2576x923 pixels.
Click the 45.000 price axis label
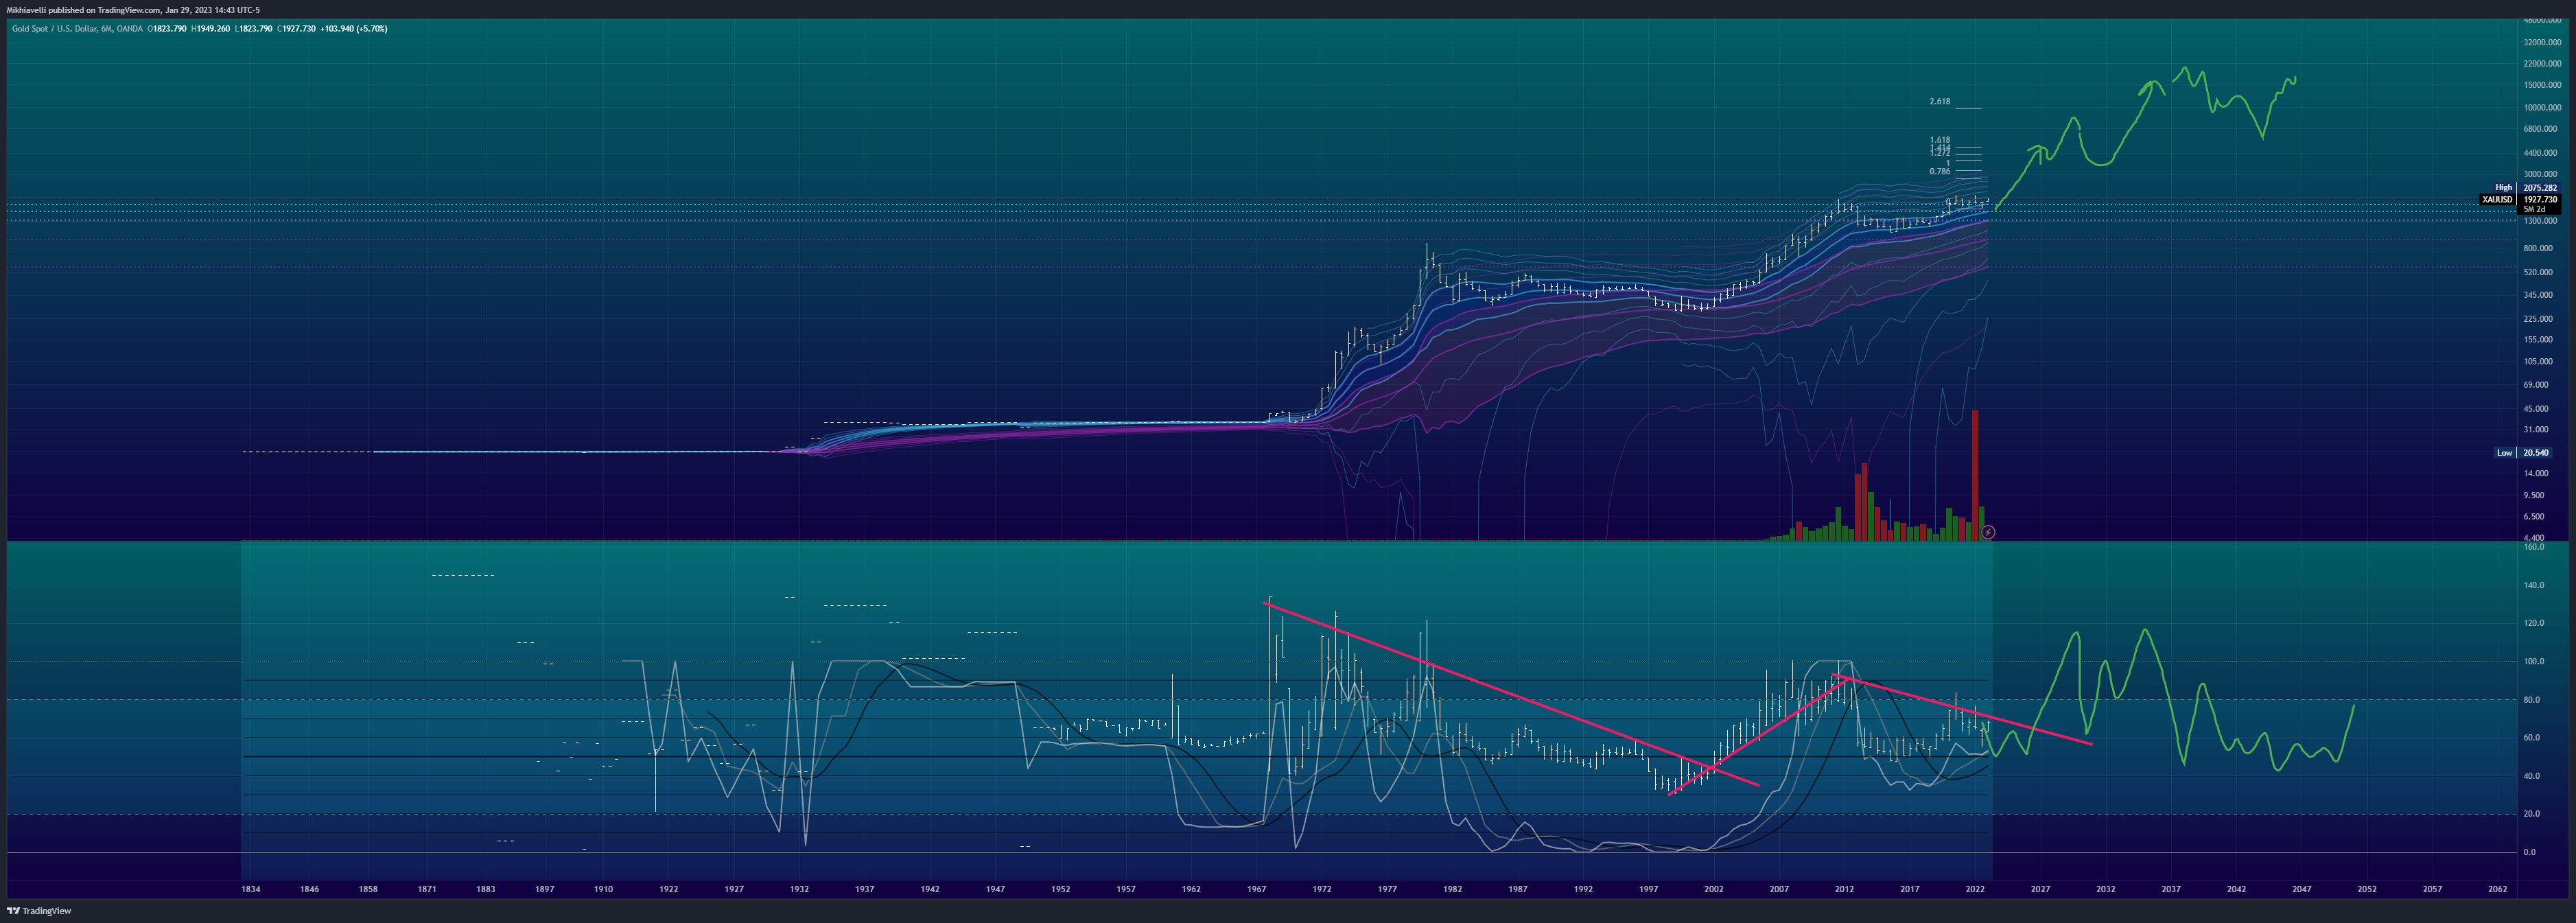[2536, 409]
